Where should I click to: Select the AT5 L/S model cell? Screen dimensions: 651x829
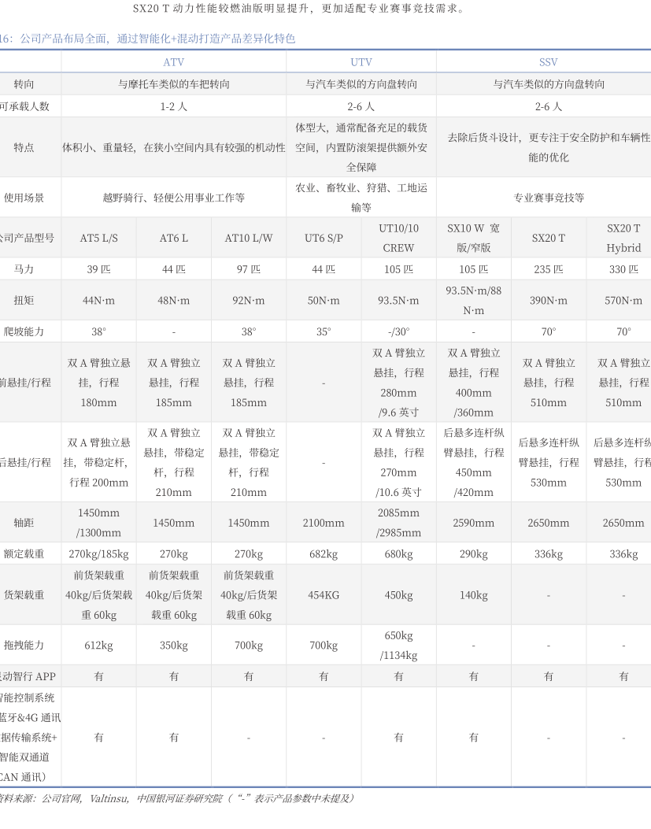pyautogui.click(x=98, y=238)
